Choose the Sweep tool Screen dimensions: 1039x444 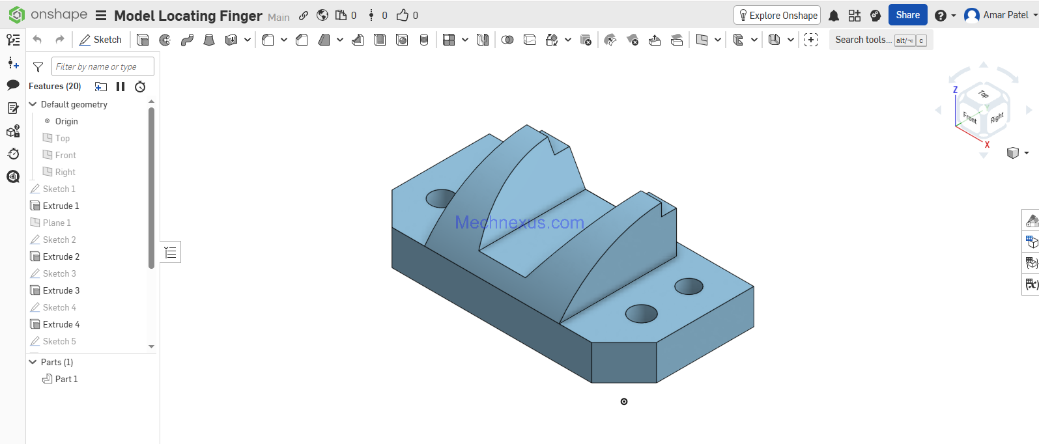coord(187,40)
